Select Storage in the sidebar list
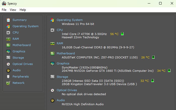This screenshot has width=176, height=110. pos(18,58)
